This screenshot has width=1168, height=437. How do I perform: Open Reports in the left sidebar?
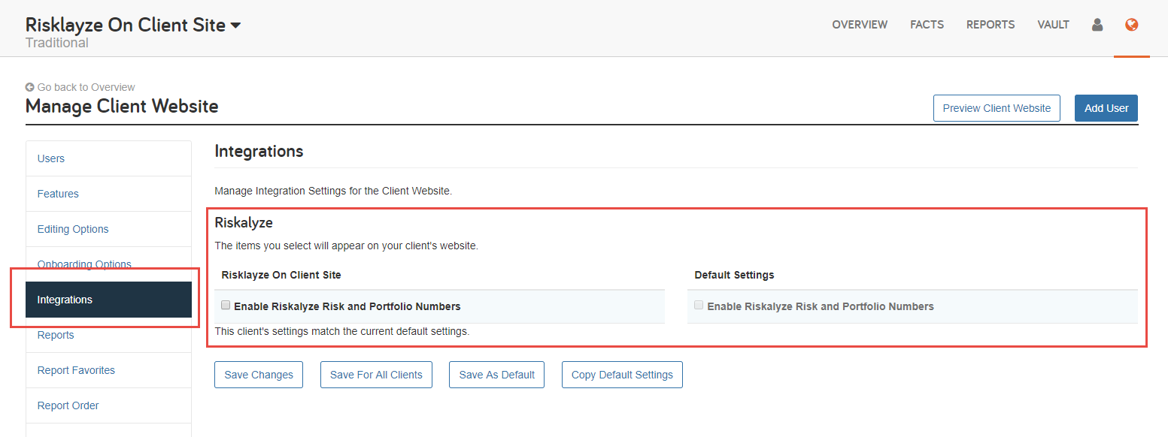click(108, 335)
